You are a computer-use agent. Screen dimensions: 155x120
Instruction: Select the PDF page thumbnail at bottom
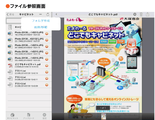[x=104, y=117]
